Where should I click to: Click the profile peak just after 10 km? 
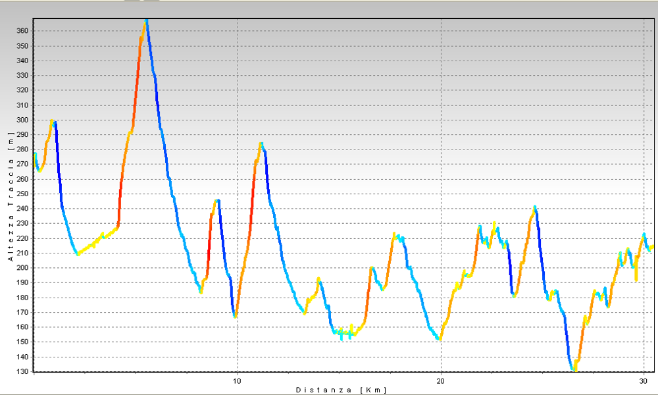tap(261, 144)
